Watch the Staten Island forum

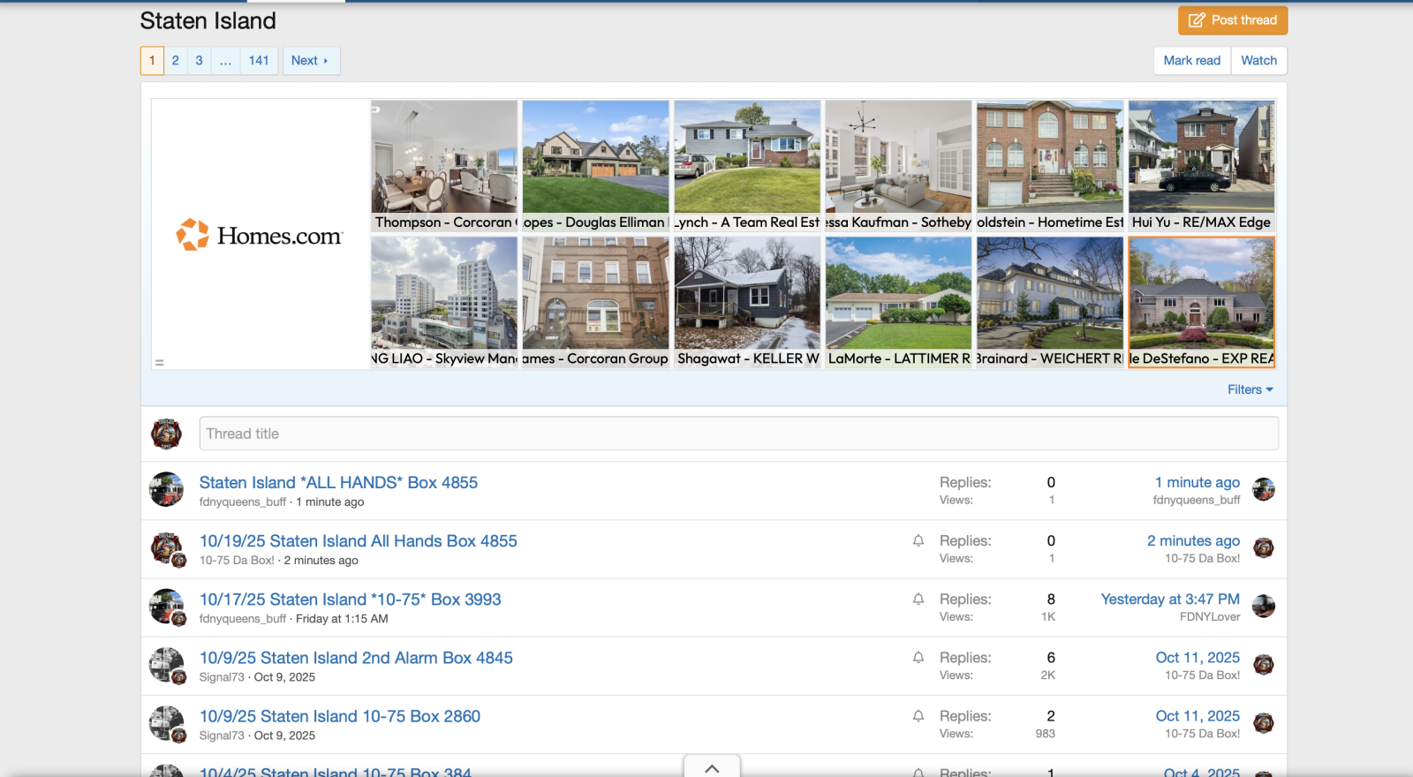pos(1258,61)
